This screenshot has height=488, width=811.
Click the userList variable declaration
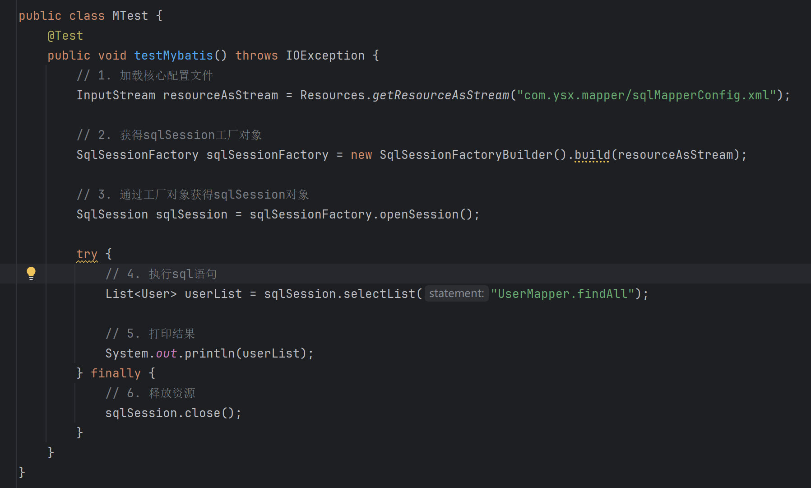(x=213, y=294)
